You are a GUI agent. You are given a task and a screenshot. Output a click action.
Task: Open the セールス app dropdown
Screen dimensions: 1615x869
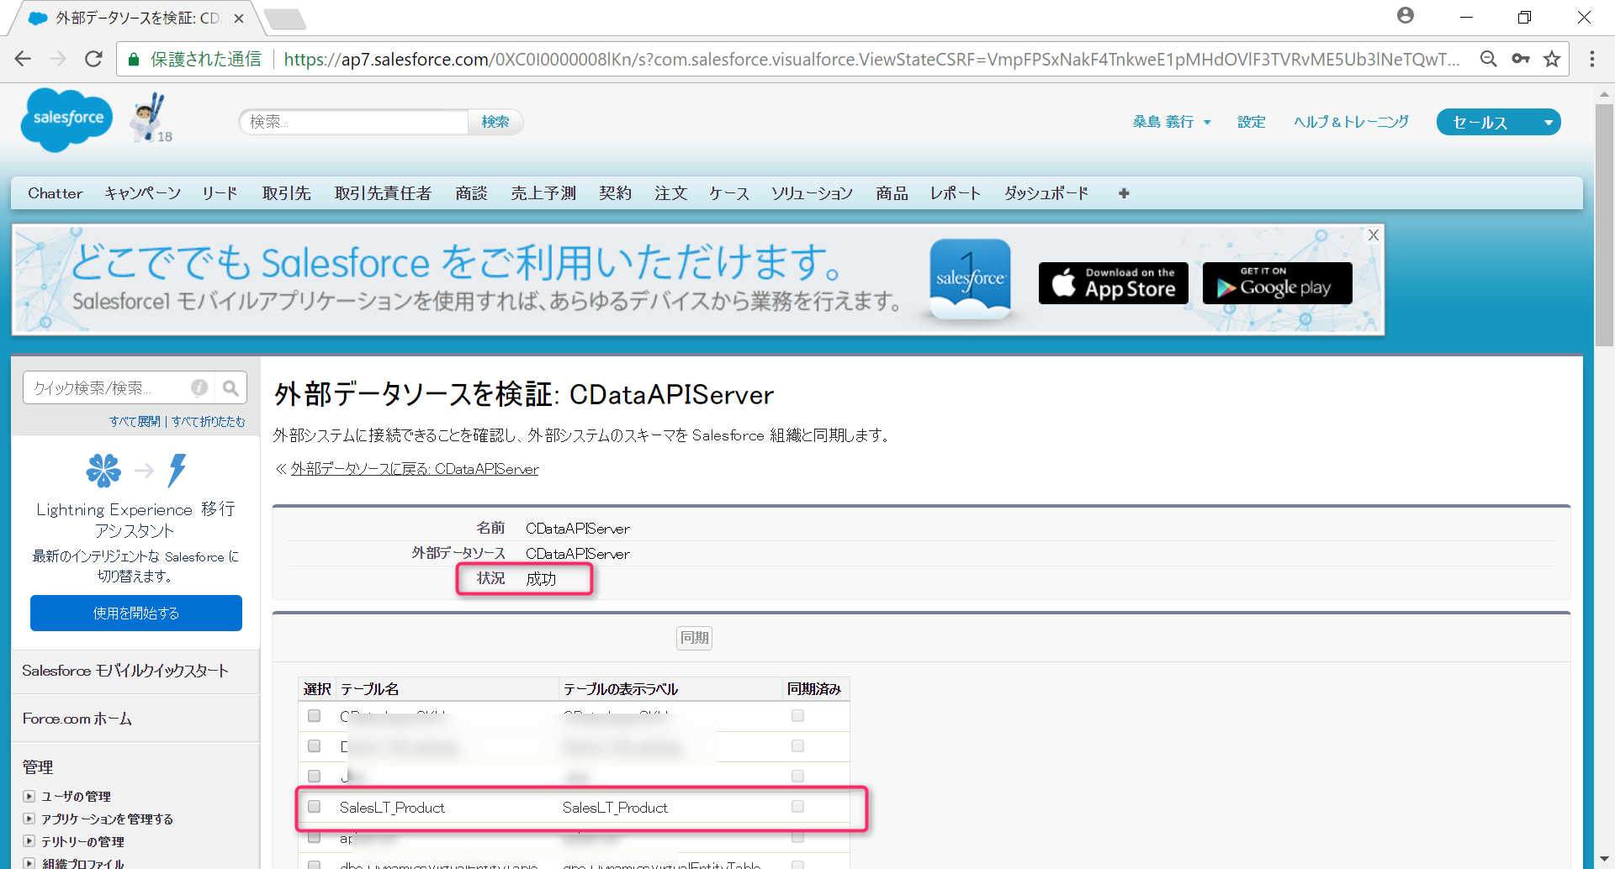[1497, 122]
